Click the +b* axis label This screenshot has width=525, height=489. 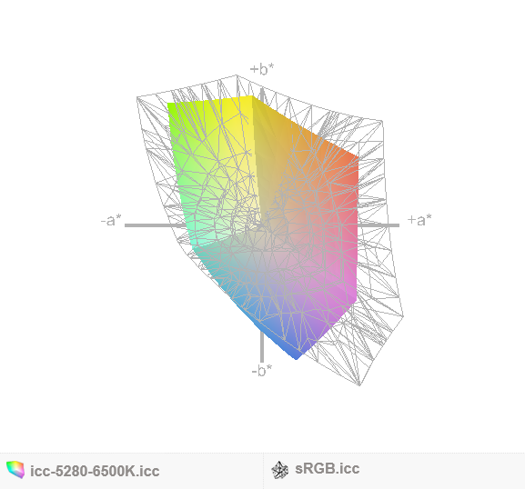click(262, 68)
